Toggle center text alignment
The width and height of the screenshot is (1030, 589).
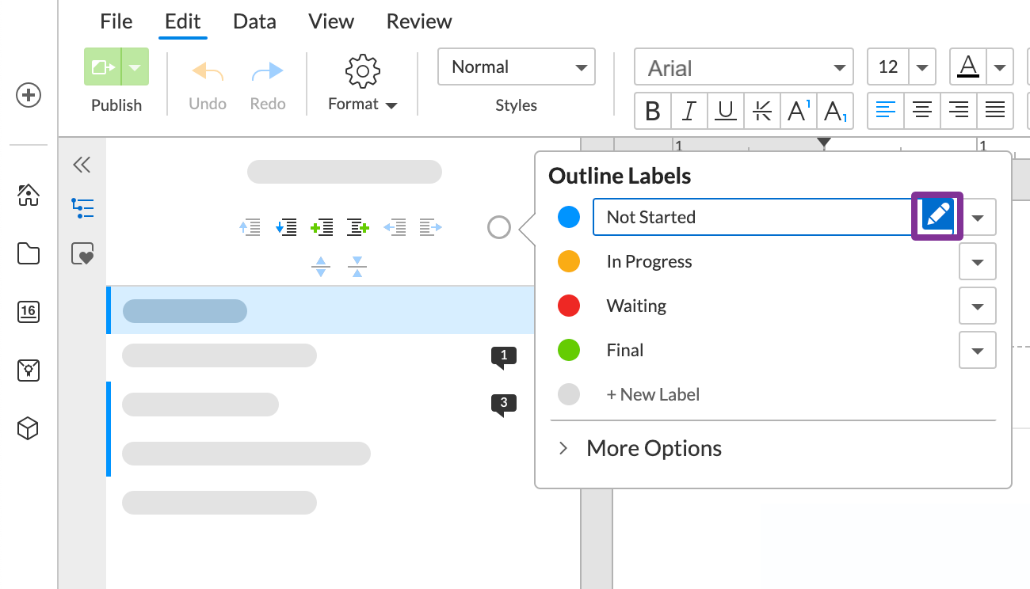[x=921, y=111]
